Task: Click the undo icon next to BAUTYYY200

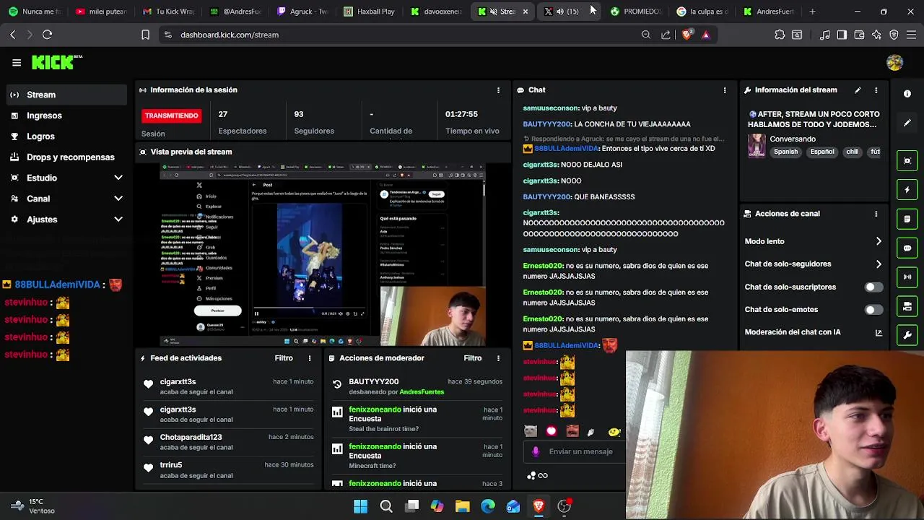Action: 337,384
